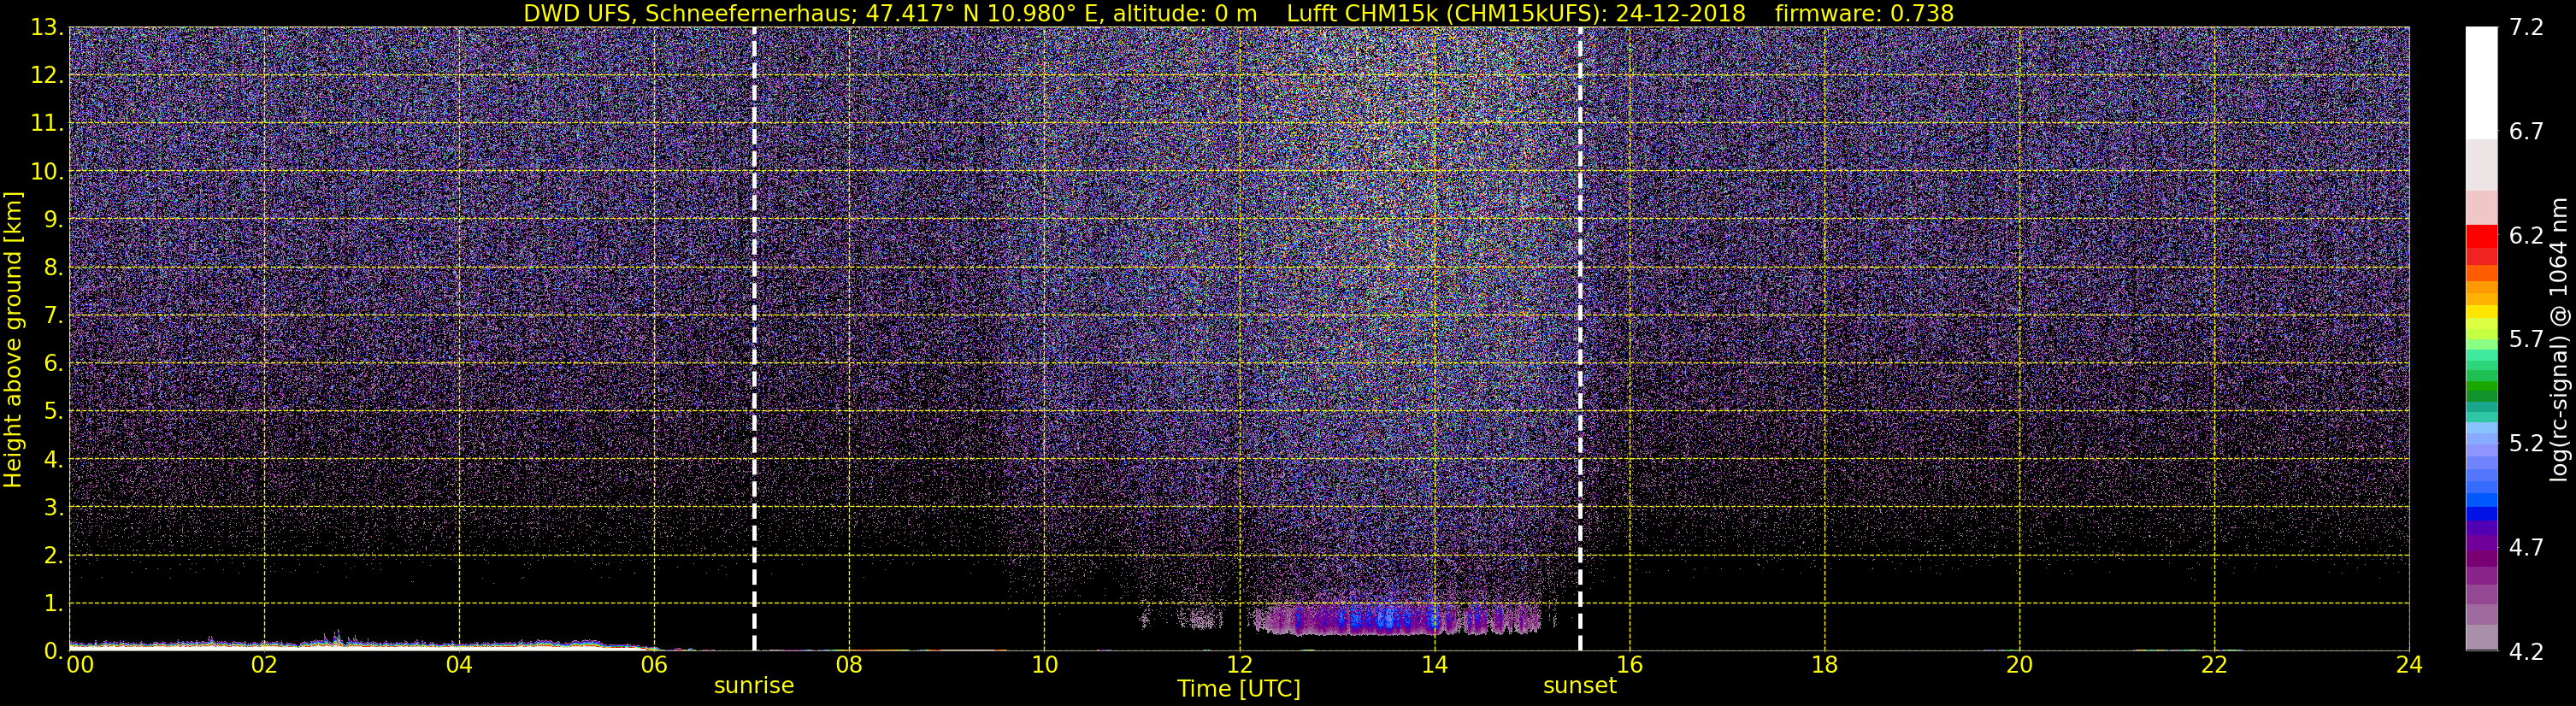Click the '16' tick on the time axis
The image size is (2576, 706).
[x=1629, y=665]
